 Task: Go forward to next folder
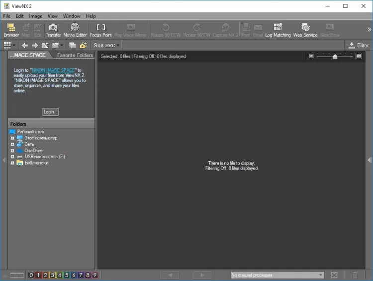(x=35, y=45)
